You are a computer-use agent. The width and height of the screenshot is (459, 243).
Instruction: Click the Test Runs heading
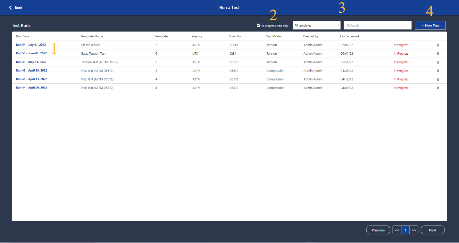pos(21,25)
